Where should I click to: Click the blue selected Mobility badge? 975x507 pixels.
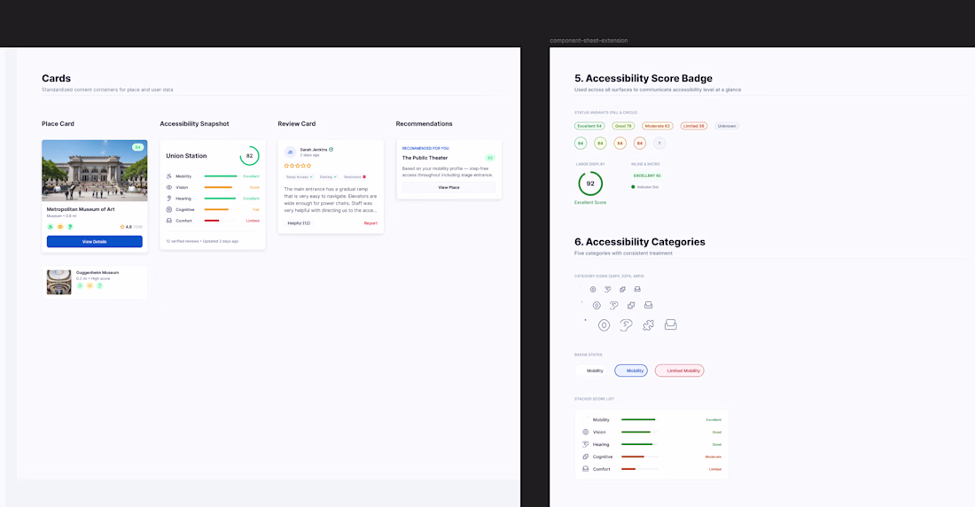[x=631, y=370]
